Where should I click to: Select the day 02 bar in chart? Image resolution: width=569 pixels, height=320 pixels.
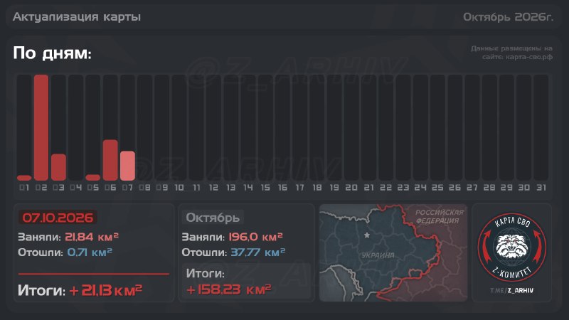coord(41,127)
